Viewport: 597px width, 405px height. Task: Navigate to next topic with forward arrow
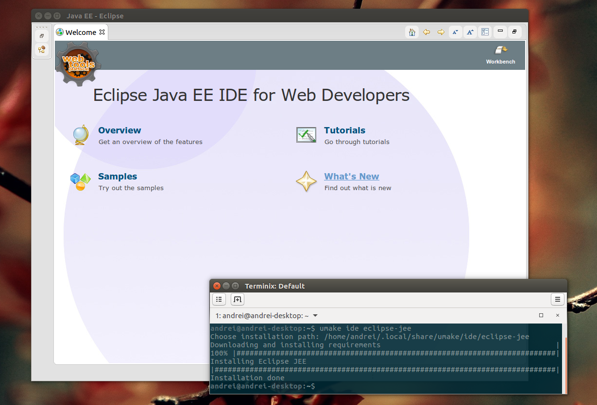[441, 32]
